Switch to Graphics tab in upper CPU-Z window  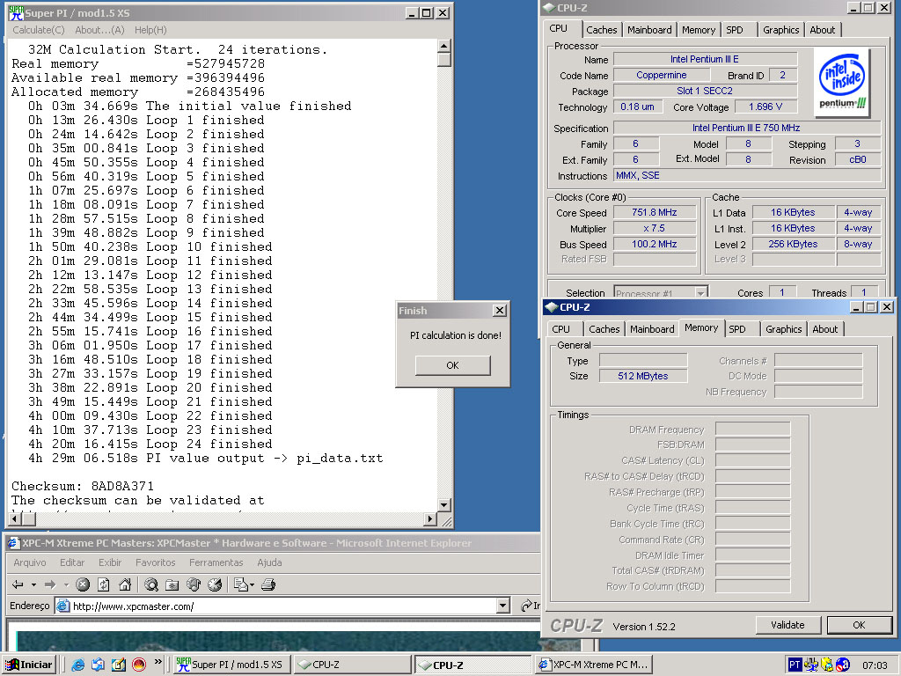(781, 30)
